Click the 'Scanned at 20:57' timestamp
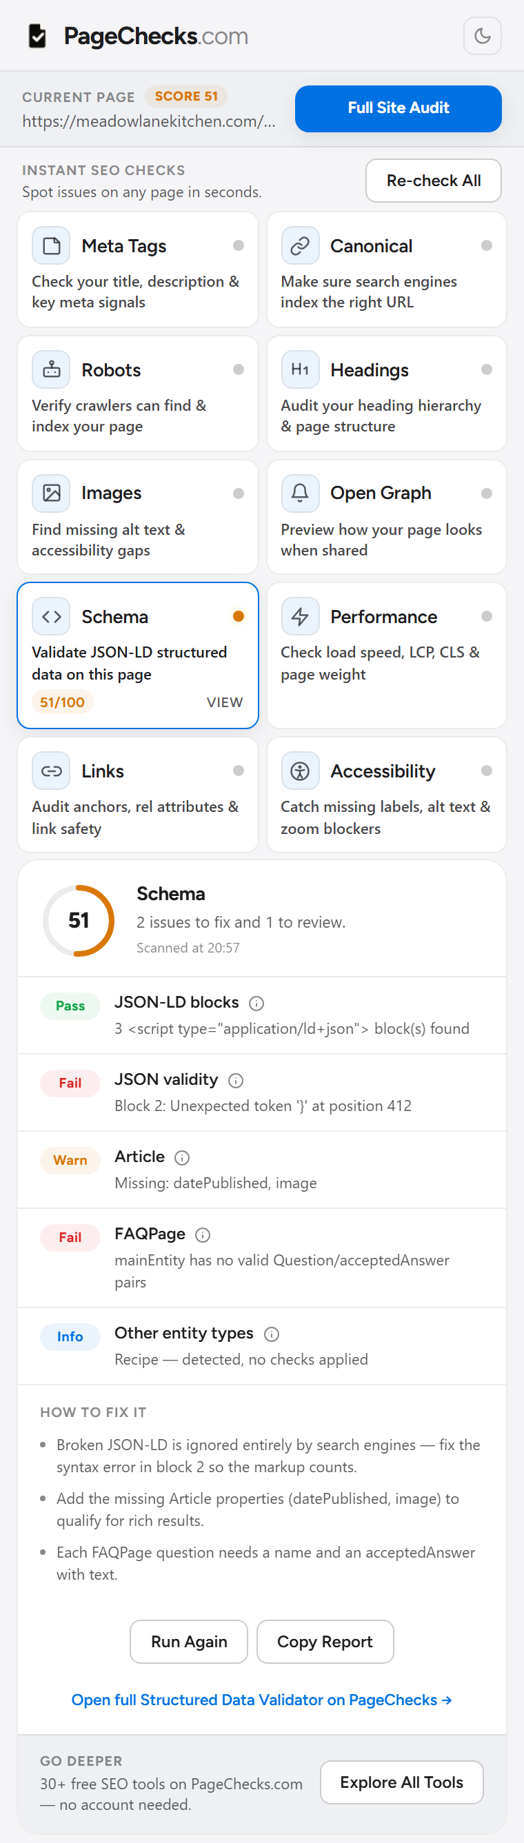This screenshot has width=524, height=1843. tap(188, 948)
